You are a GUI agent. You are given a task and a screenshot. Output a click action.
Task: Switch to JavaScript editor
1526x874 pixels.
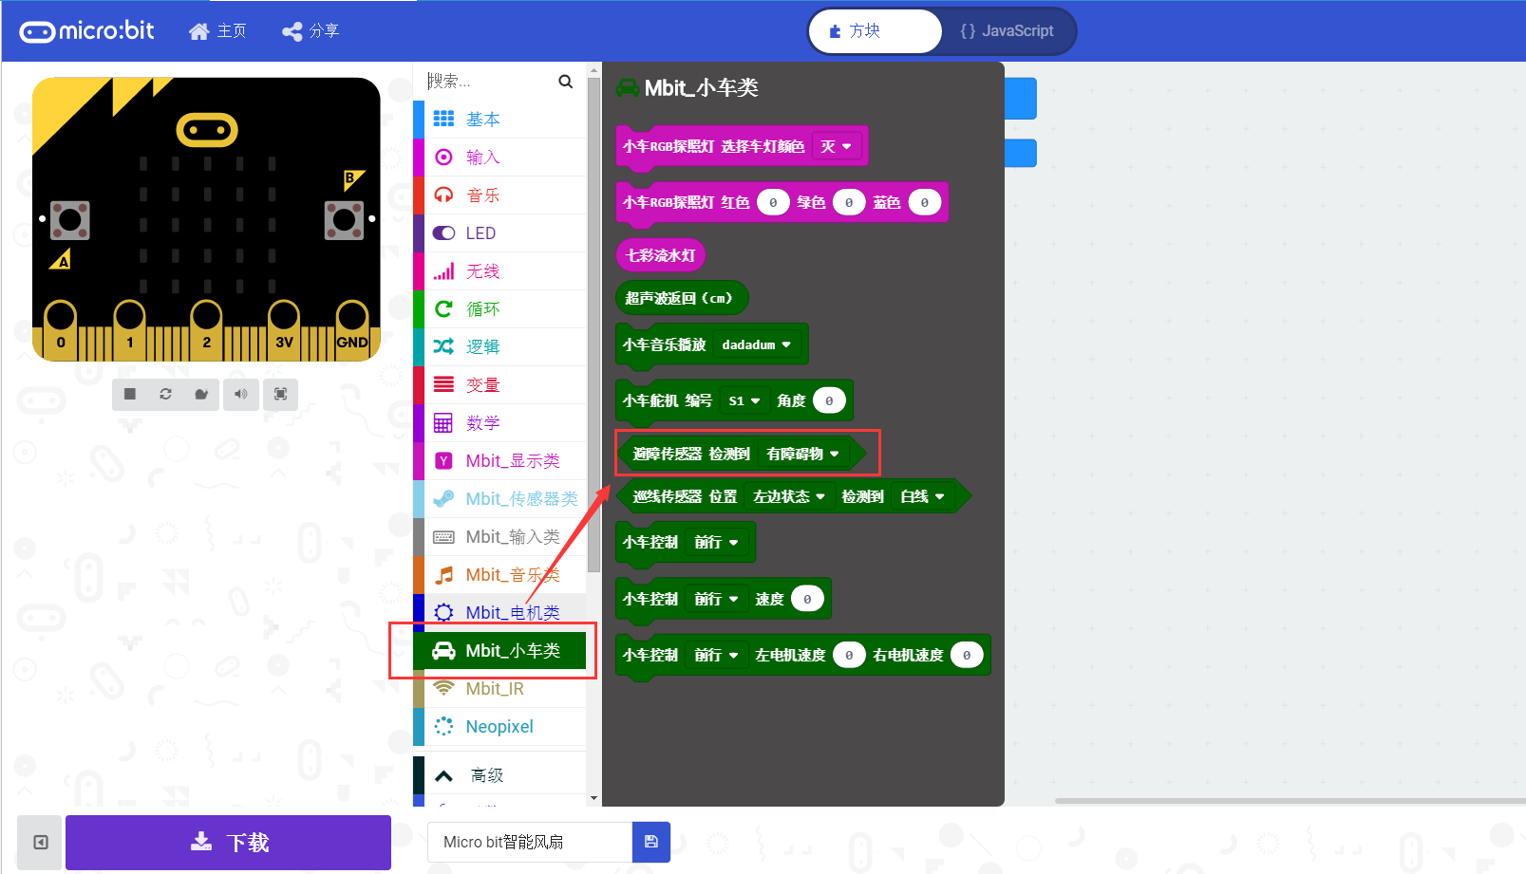pyautogui.click(x=1008, y=31)
